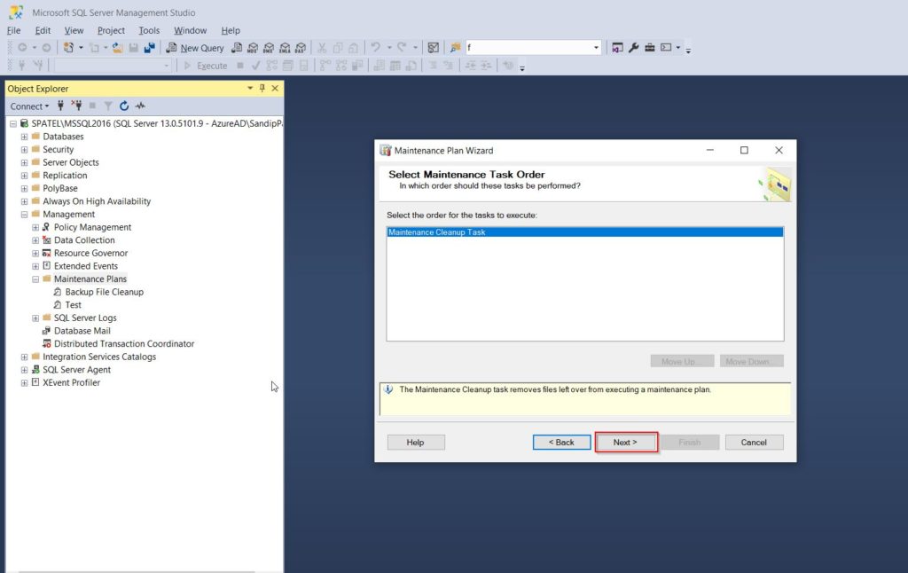The height and width of the screenshot is (573, 908).
Task: Collapse the Management node
Action: pyautogui.click(x=24, y=215)
